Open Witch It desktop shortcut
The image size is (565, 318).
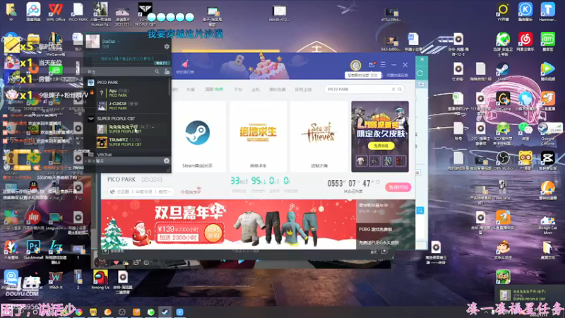(56, 280)
